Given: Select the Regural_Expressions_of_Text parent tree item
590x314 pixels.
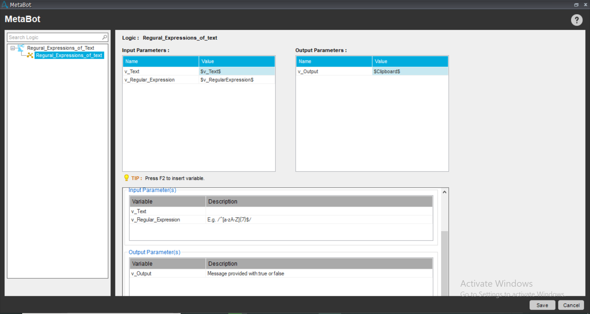Looking at the screenshot, I should pyautogui.click(x=61, y=48).
